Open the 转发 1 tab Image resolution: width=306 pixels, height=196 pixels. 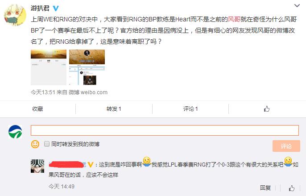(x=114, y=109)
